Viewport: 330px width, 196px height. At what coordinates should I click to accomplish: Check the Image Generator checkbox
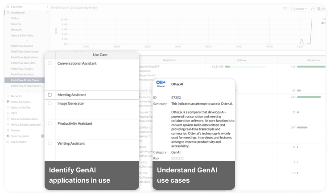point(49,103)
